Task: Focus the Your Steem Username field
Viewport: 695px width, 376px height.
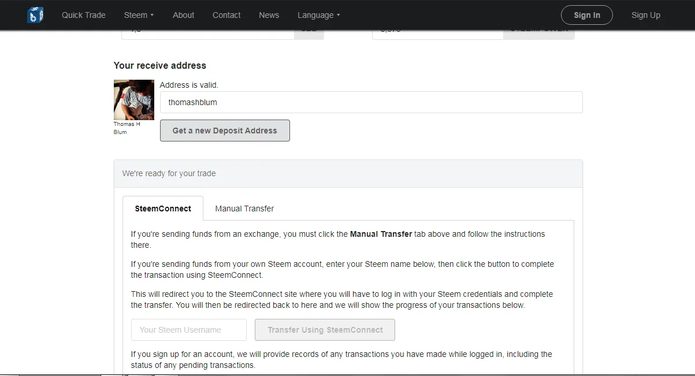Action: coord(189,330)
